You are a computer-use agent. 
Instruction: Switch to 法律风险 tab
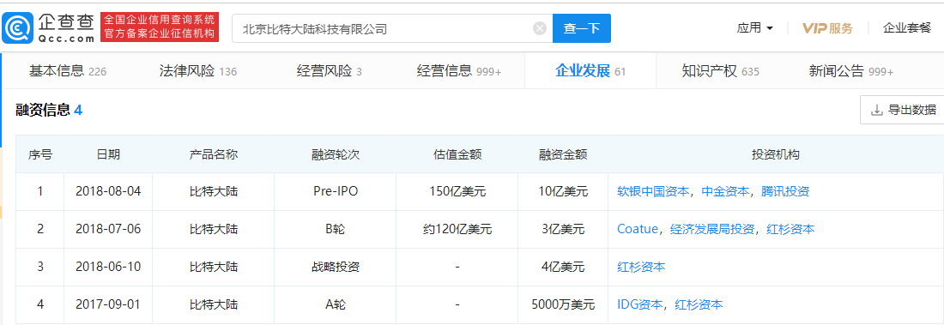click(198, 71)
